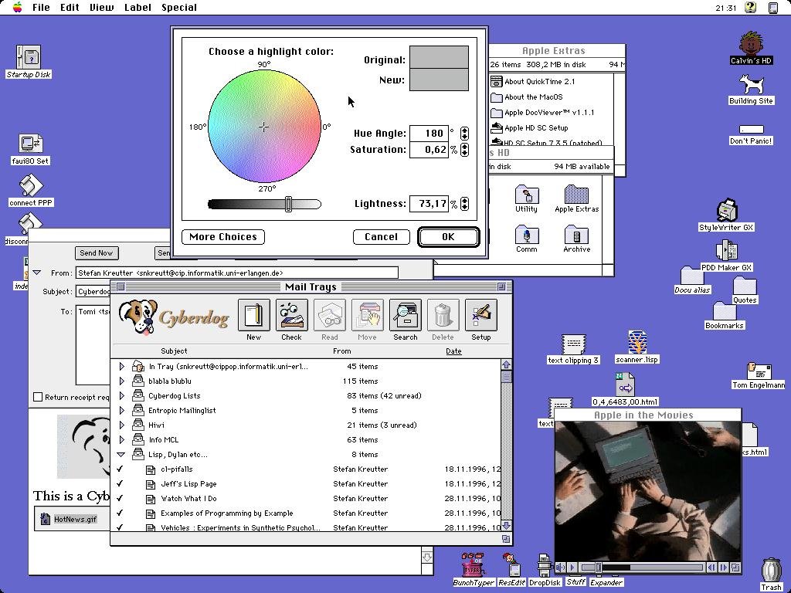The image size is (791, 593).
Task: Select the Tom Engelmann mail address icon
Action: coord(759,371)
